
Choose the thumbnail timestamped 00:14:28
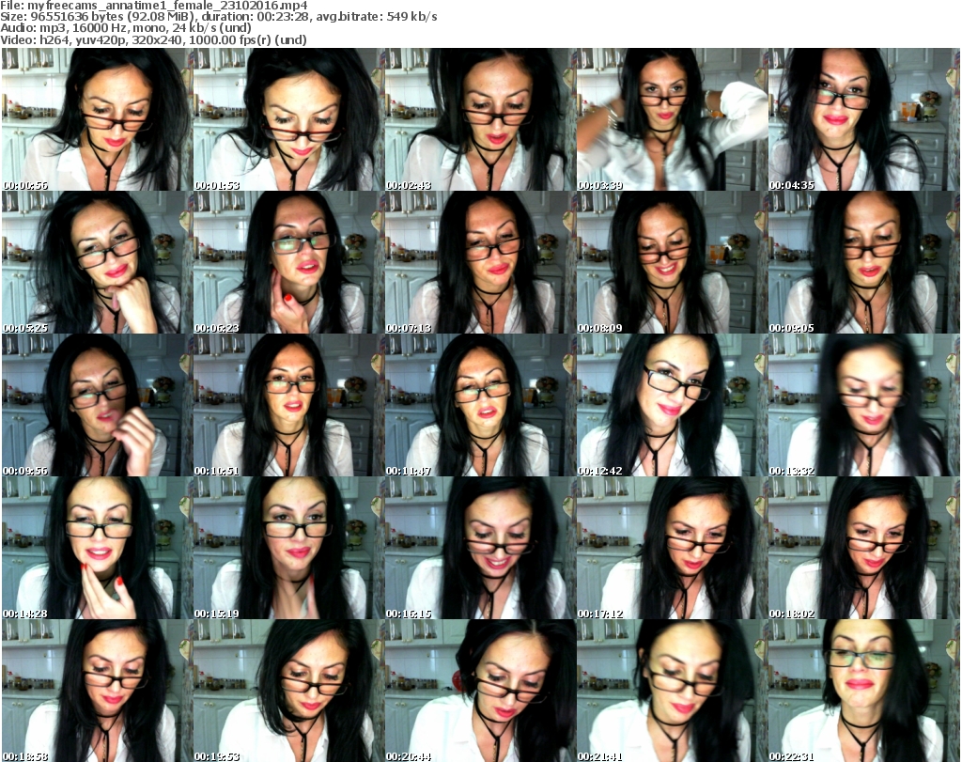97,548
